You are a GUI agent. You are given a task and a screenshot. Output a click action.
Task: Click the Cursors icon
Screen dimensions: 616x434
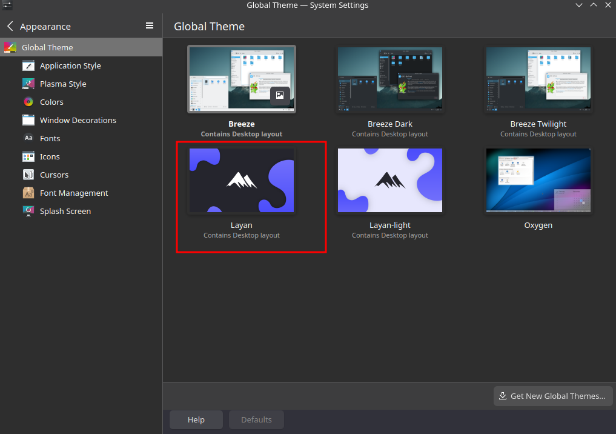[x=28, y=175]
